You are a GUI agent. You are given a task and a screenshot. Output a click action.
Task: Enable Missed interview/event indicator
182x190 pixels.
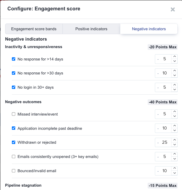(x=14, y=114)
